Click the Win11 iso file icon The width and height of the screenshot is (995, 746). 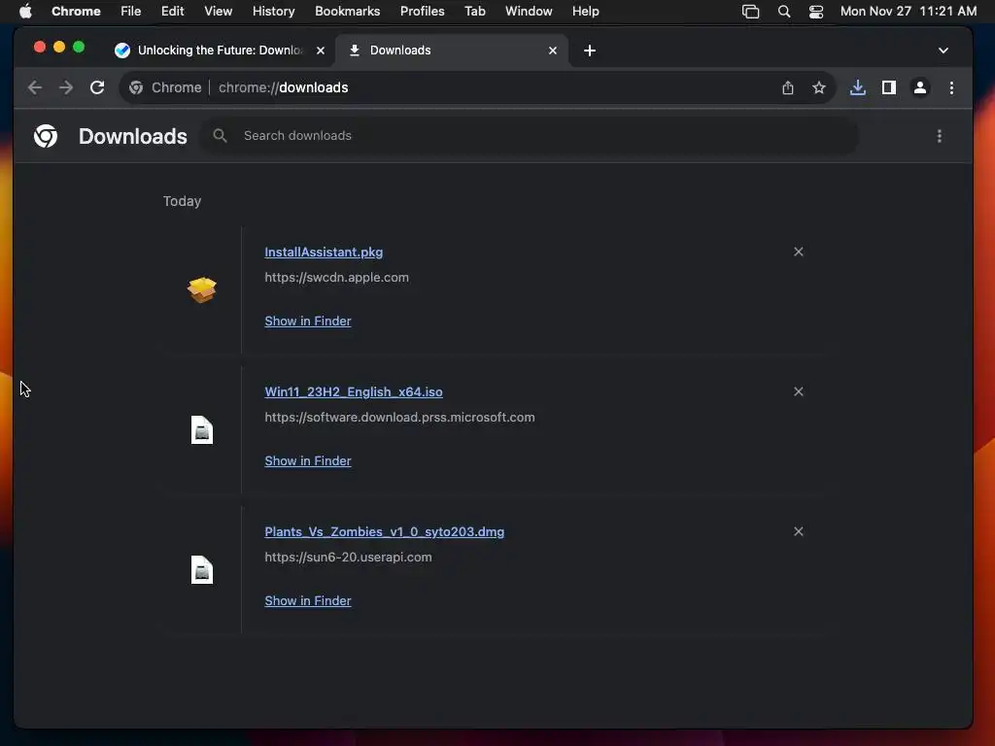click(202, 430)
